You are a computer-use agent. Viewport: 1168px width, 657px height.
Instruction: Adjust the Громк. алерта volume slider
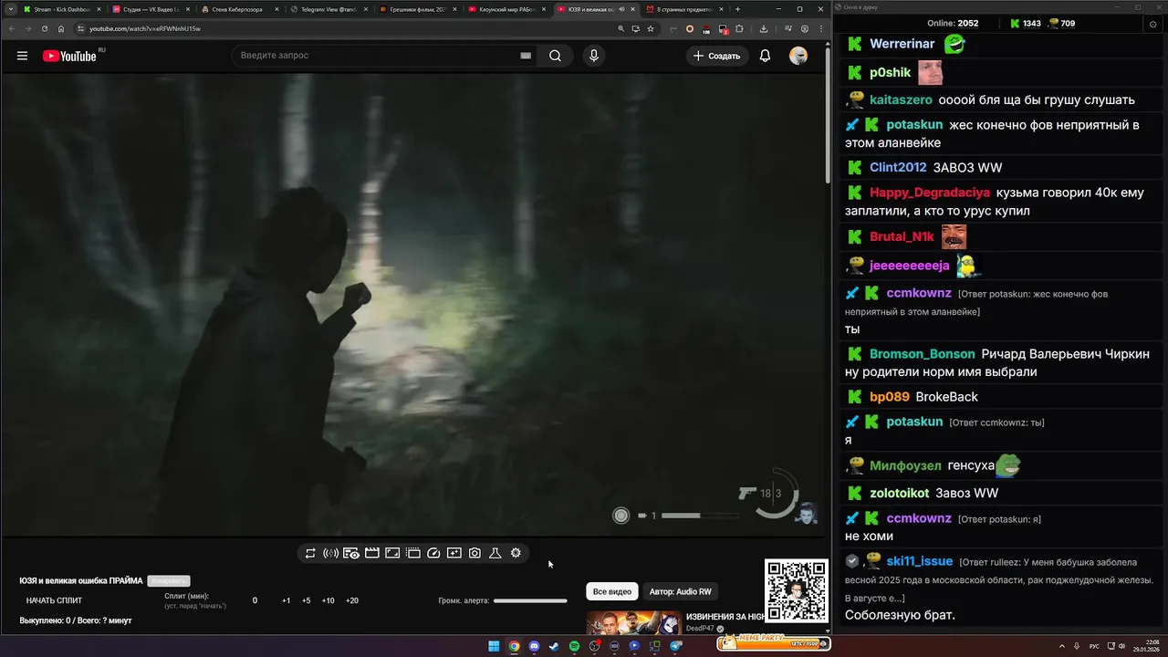[530, 600]
